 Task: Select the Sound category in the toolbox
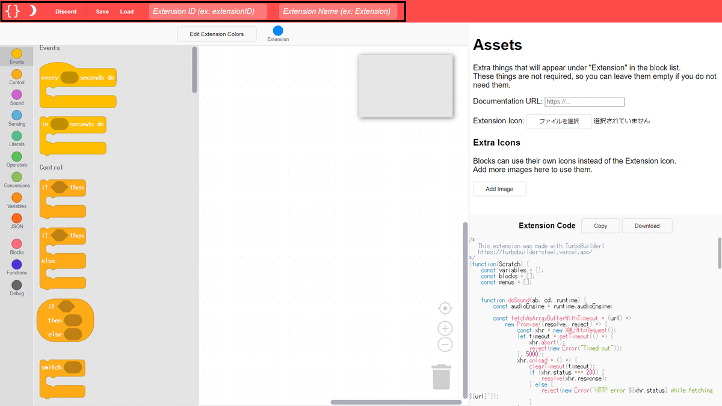(x=17, y=97)
